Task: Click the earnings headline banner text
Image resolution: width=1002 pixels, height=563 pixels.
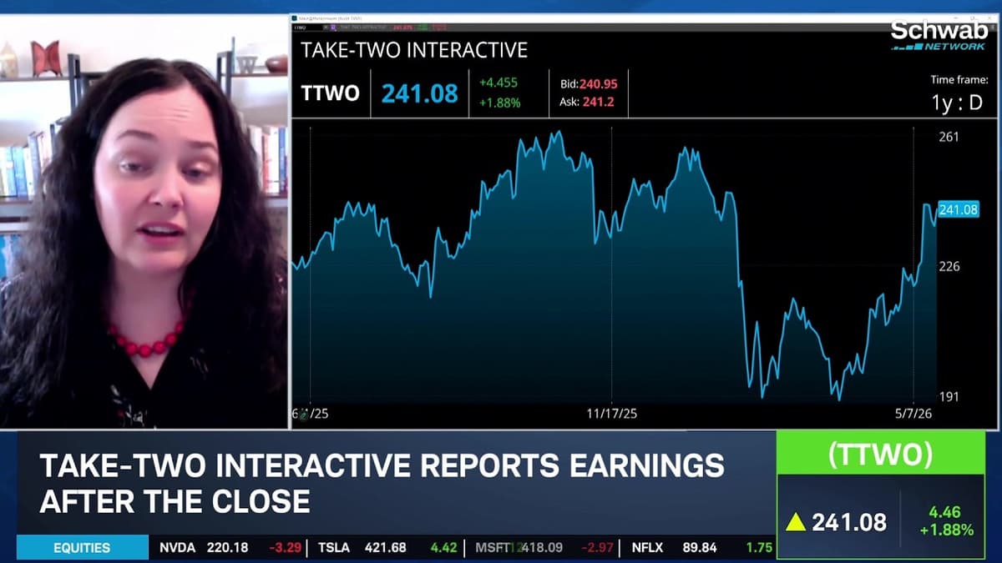Action: click(x=382, y=483)
